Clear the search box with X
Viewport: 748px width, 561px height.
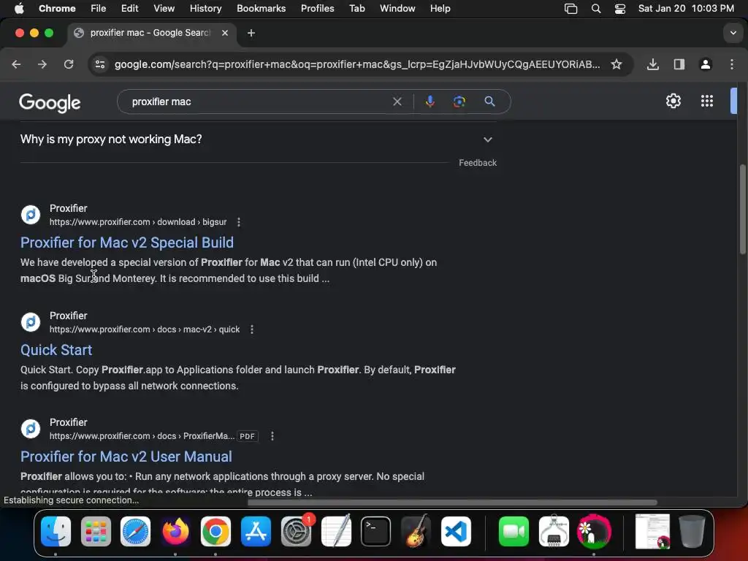(x=397, y=102)
